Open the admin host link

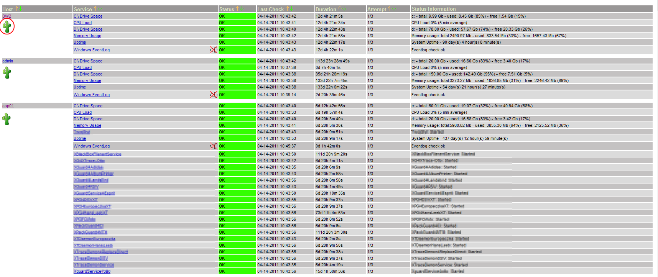[8, 61]
